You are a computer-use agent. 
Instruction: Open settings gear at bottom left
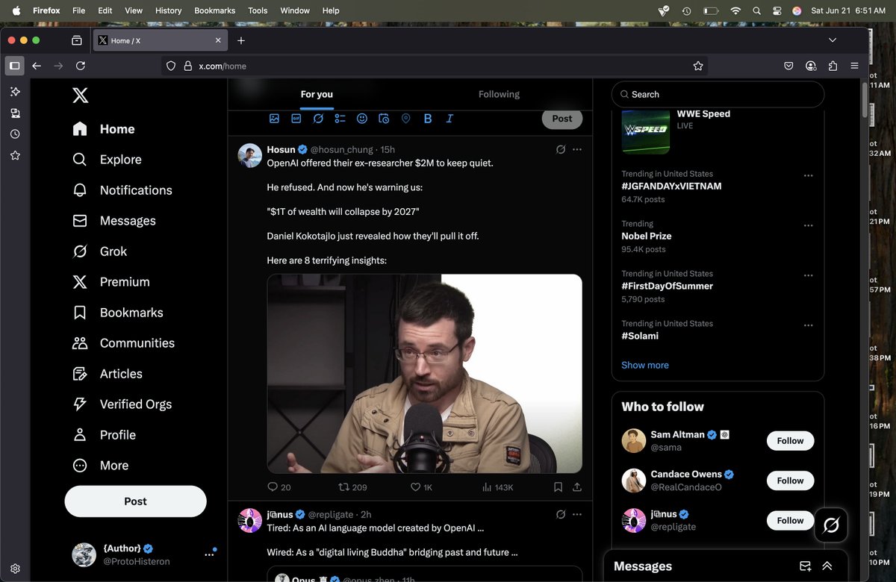15,569
